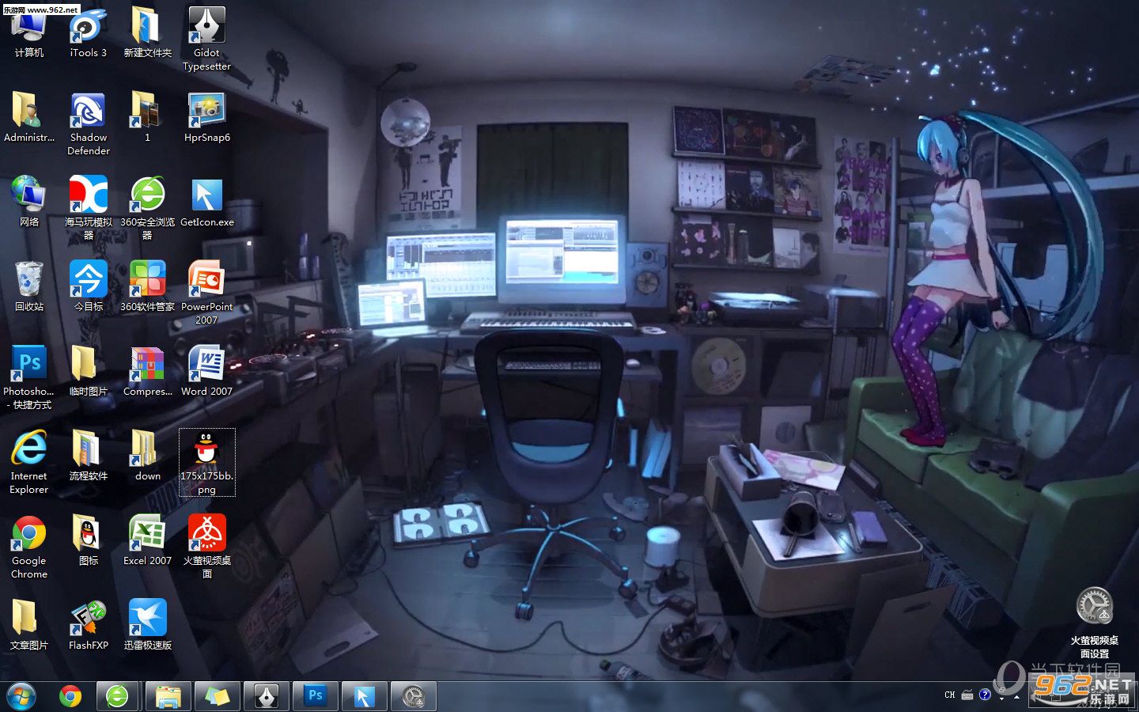This screenshot has width=1139, height=712.
Task: Open the down folder shortcut
Action: [x=147, y=456]
